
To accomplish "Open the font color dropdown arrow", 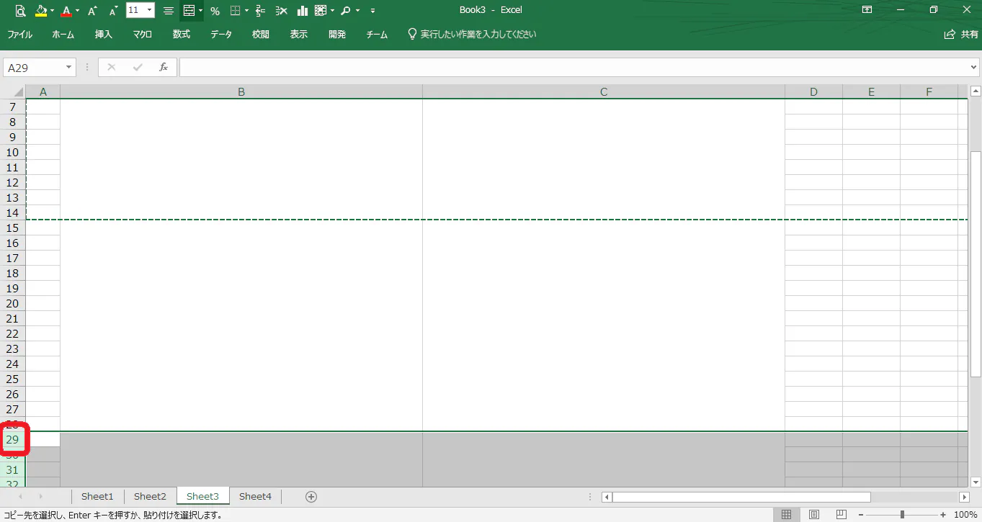I will tap(77, 11).
